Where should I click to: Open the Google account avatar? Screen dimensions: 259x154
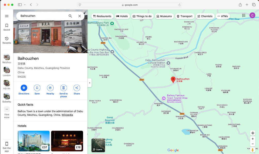252,15
